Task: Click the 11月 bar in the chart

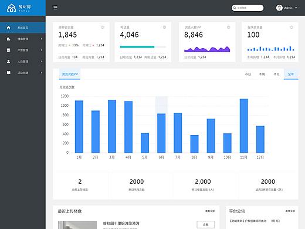Action: click(x=244, y=126)
